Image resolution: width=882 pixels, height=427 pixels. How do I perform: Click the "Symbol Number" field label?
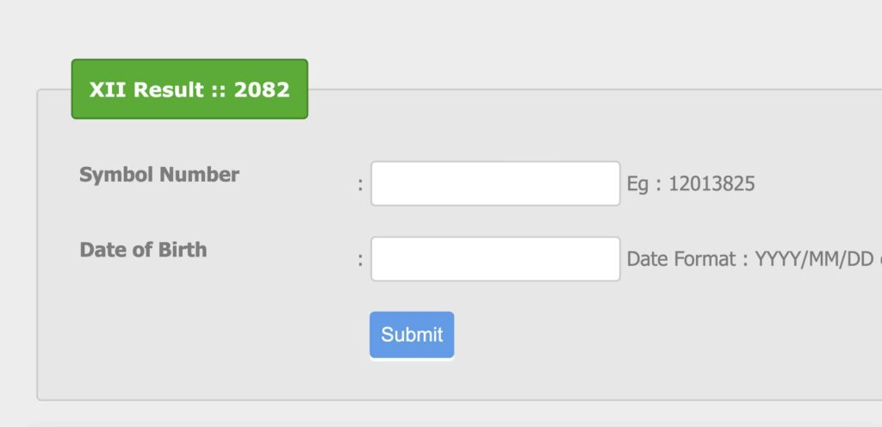coord(159,175)
